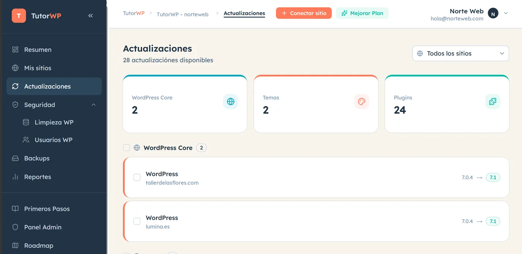
Task: Click the globe icon beside WordPress Core heading
Action: [x=137, y=148]
